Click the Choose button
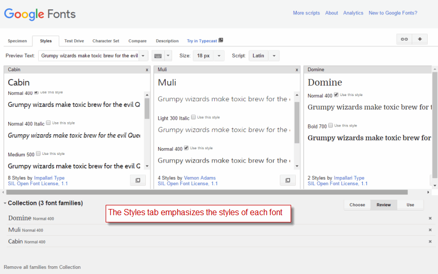Screen dimensions: 438x274 [357, 205]
